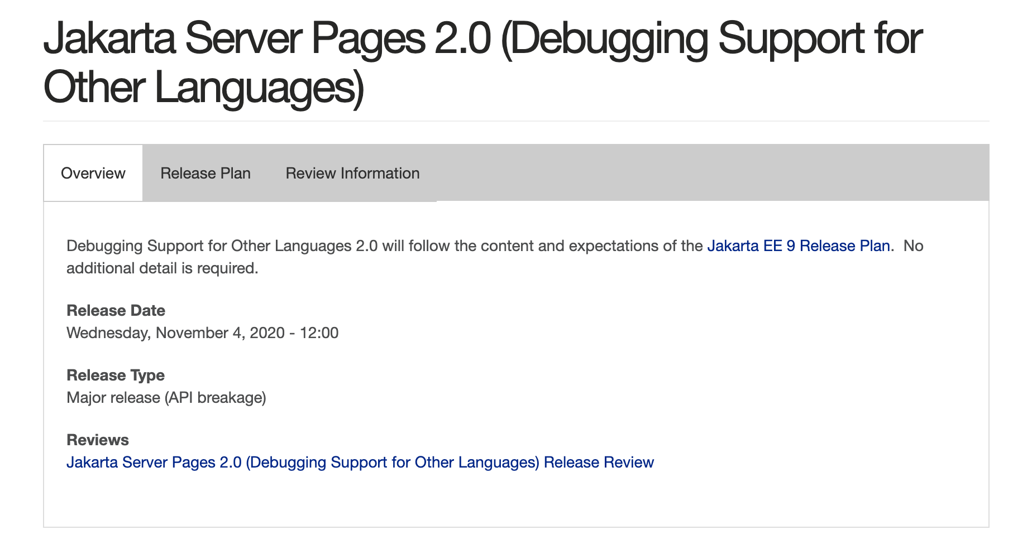
Task: Switch to the Release Plan tab
Action: pyautogui.click(x=206, y=173)
